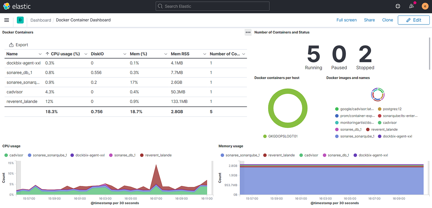Open the main navigation hamburger menu
The width and height of the screenshot is (432, 208).
click(x=6, y=20)
